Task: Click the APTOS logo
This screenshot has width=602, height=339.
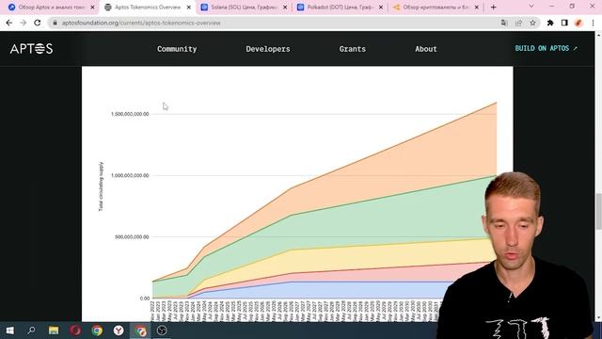Action: 31,49
